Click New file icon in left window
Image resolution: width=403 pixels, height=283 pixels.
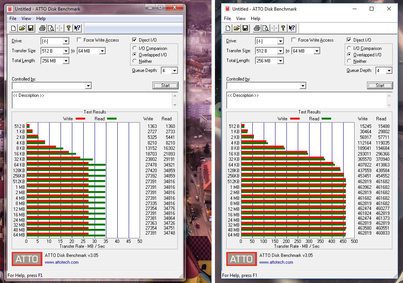(13, 28)
